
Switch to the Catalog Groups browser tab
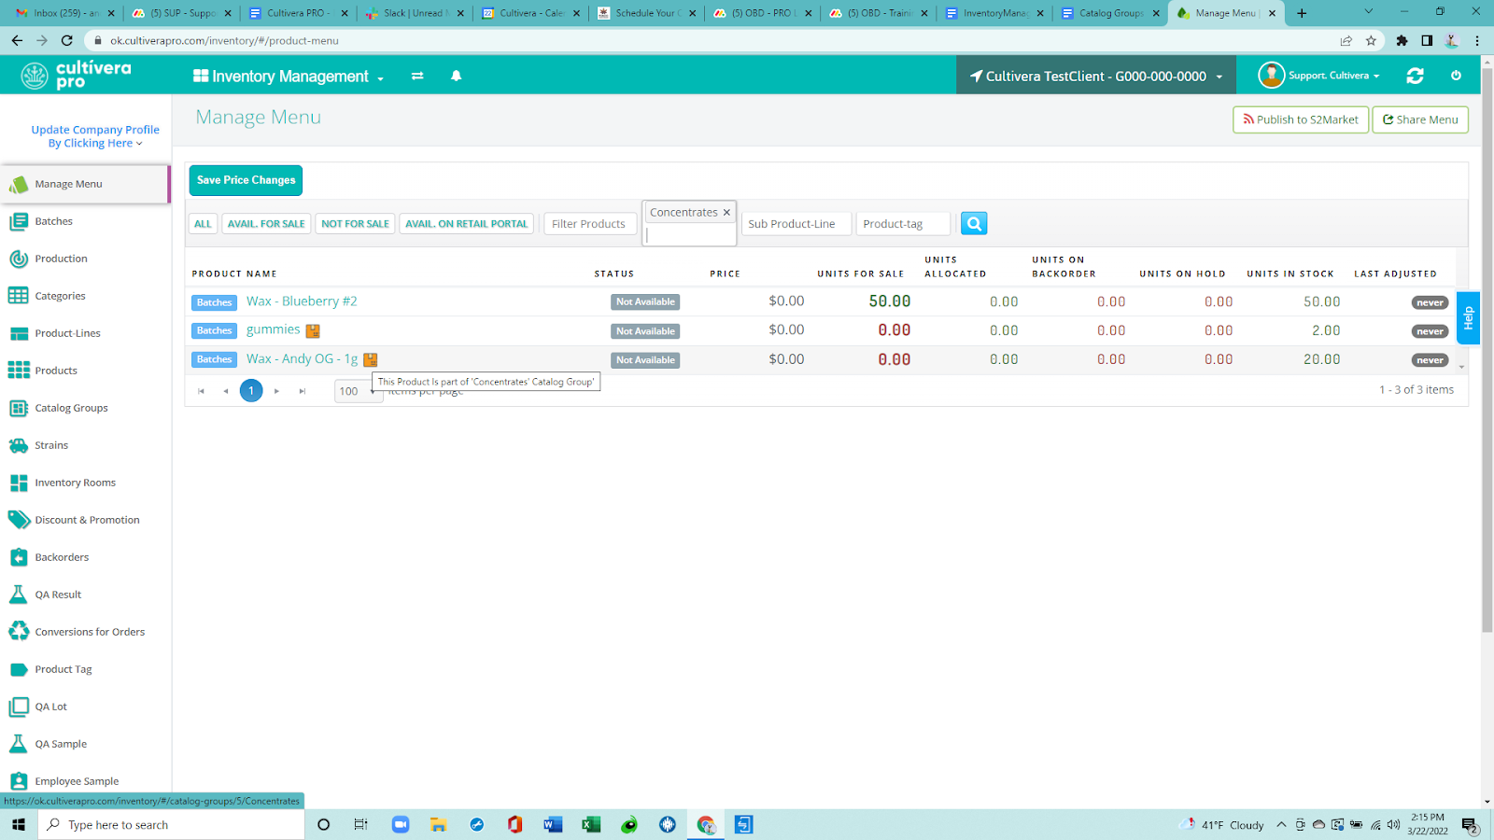(1110, 13)
